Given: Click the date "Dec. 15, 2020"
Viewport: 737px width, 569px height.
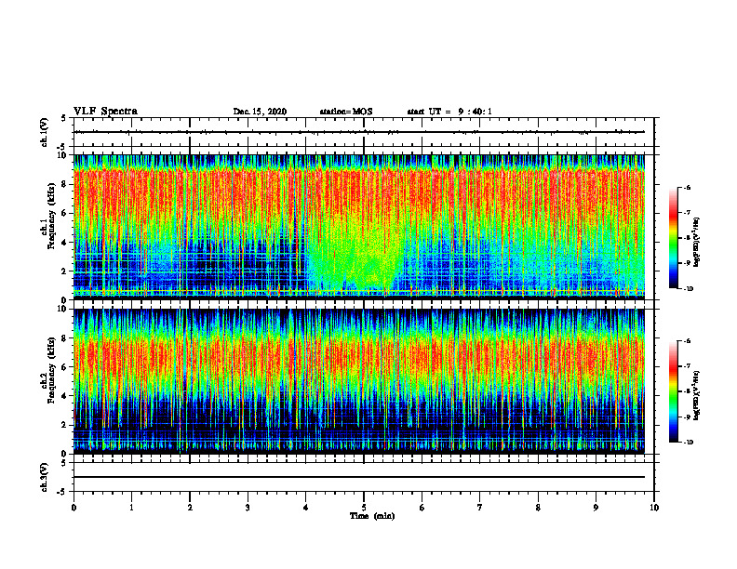Looking at the screenshot, I should 260,112.
